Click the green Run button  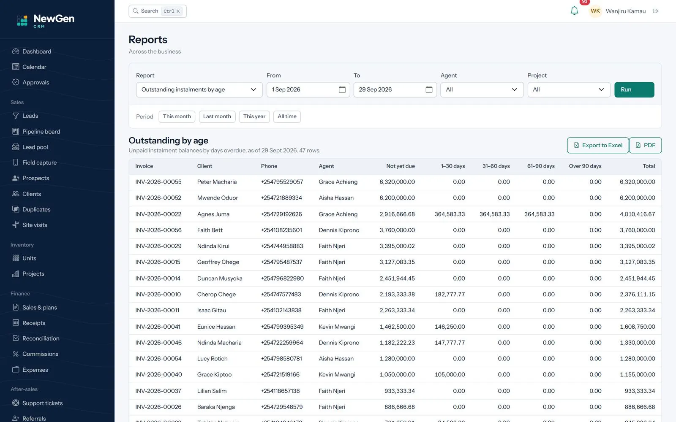[634, 89]
